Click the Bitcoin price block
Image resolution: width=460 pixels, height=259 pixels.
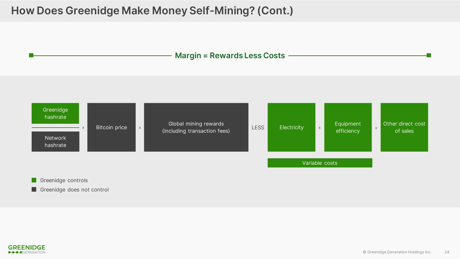tap(112, 127)
